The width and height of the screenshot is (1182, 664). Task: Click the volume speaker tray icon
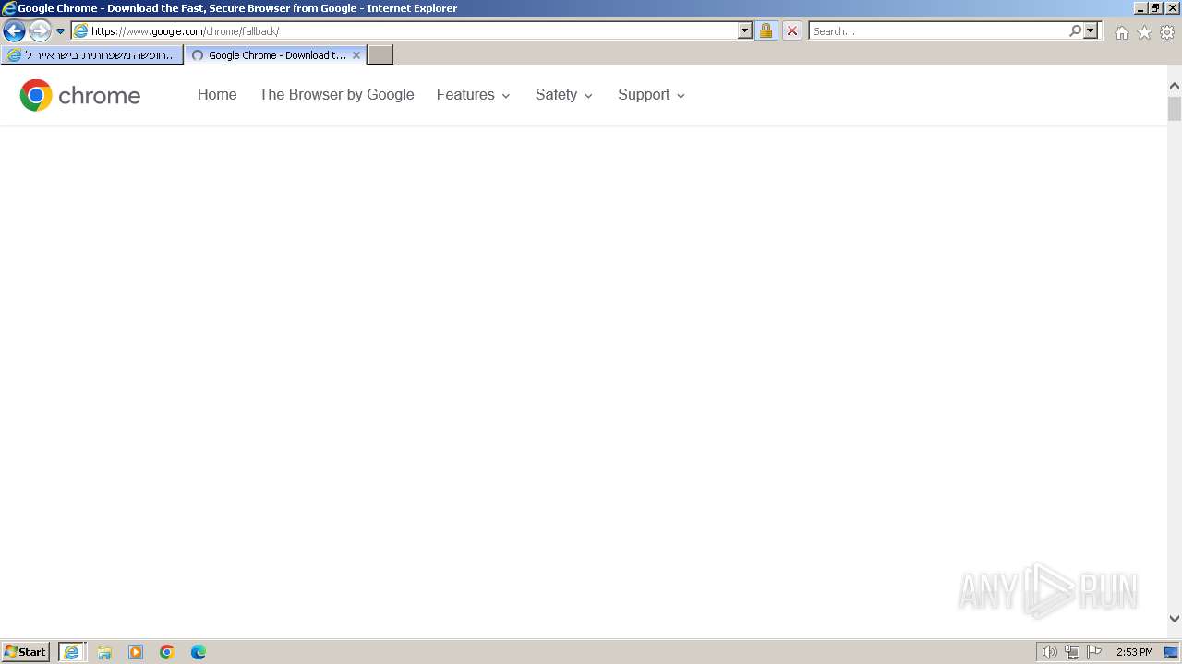pos(1049,652)
